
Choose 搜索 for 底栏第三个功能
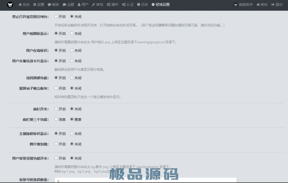tap(72, 119)
